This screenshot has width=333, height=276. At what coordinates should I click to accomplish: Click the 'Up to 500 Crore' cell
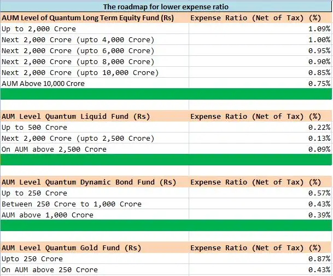coord(35,127)
